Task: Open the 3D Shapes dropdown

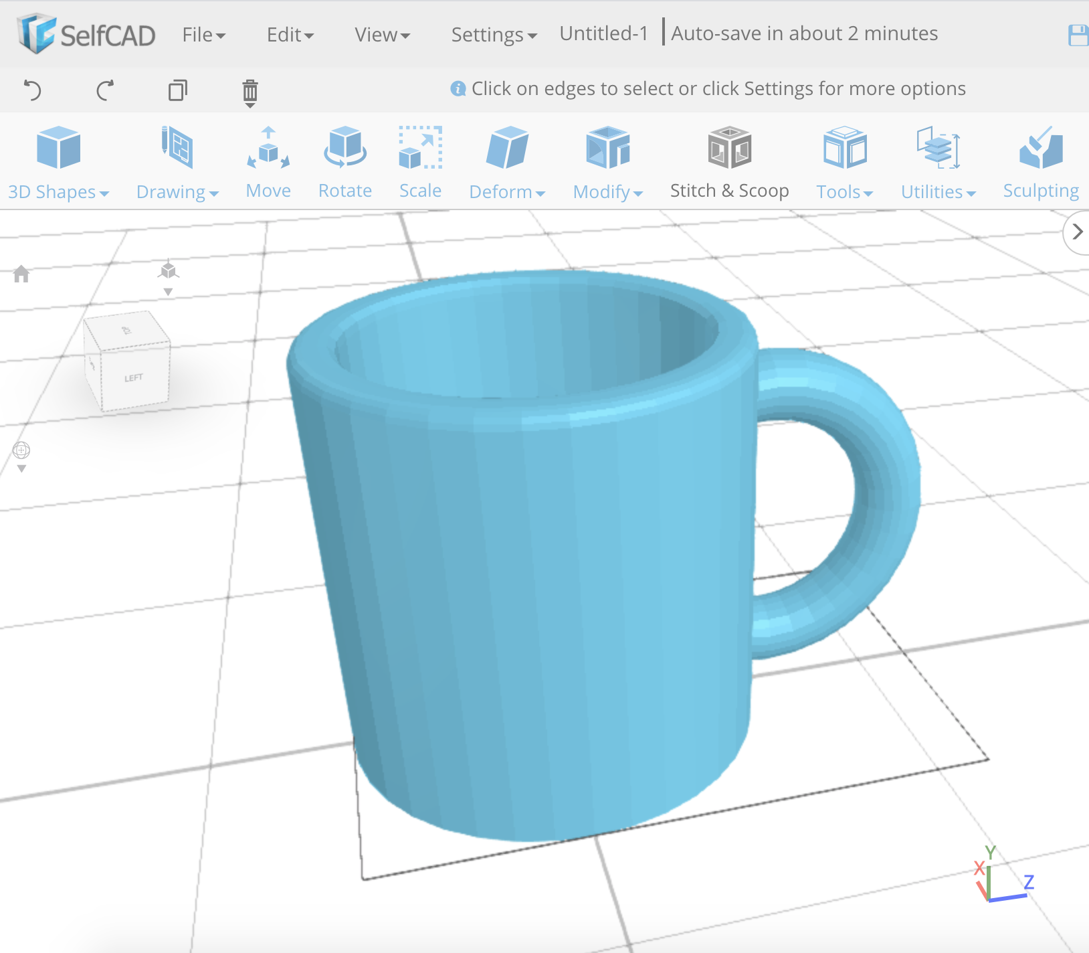Action: point(59,163)
